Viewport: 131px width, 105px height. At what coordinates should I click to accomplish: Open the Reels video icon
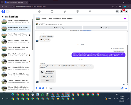(52, 12)
